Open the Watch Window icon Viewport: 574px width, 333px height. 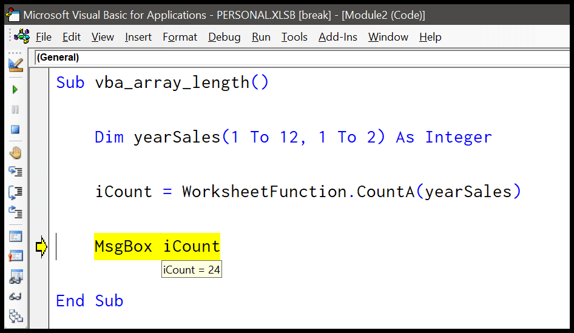(x=16, y=276)
